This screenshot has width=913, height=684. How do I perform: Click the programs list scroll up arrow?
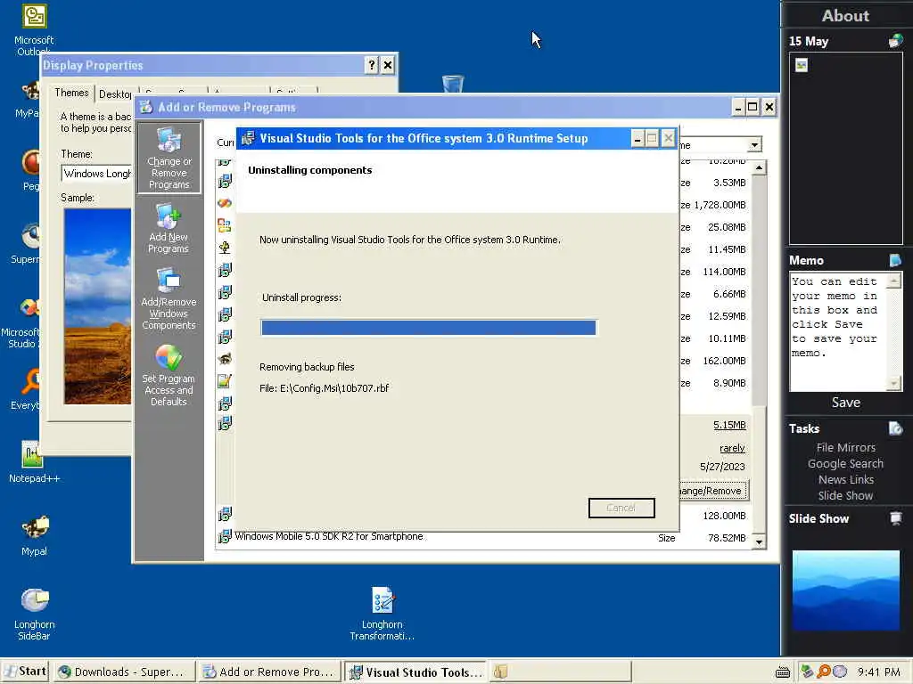coord(759,168)
